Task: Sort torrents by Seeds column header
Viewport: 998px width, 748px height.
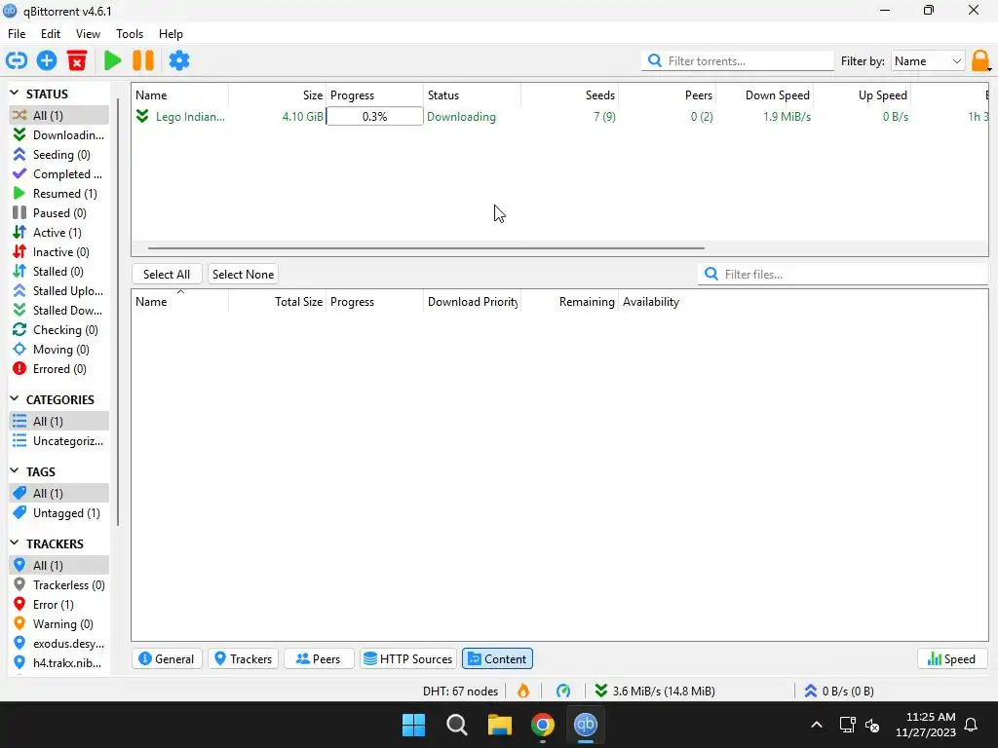Action: [600, 95]
